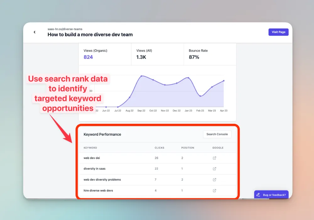Click the saas-hr.co/diverse-teams URL text
The width and height of the screenshot is (314, 220).
point(65,29)
